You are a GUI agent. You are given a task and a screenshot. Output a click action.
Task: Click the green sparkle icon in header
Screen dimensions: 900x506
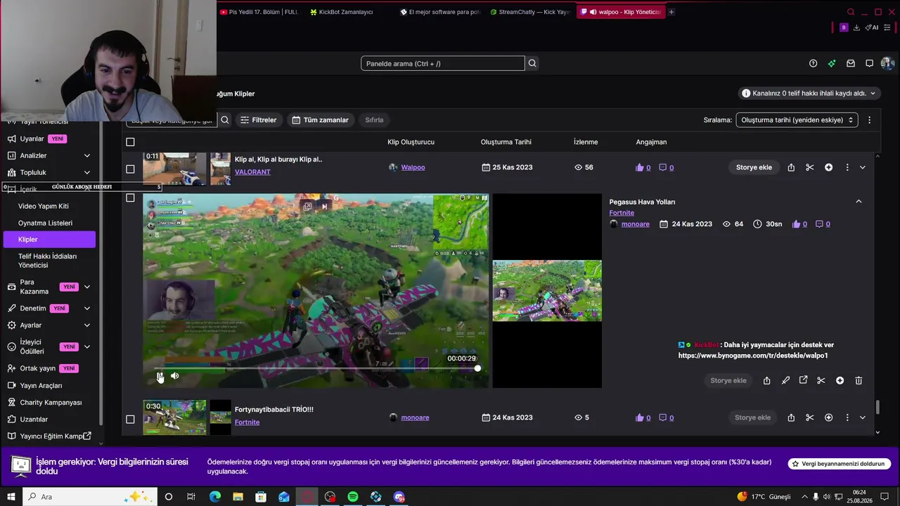coord(832,63)
